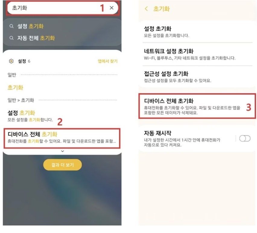Tap the 결과 더 보기 button
The image size is (257, 233).
coord(62,165)
